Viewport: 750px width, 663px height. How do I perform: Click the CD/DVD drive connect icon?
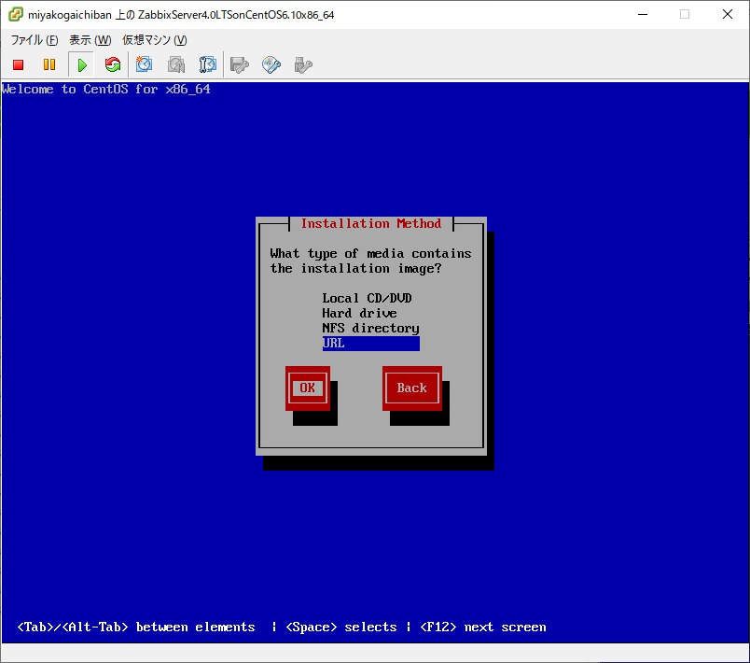tap(271, 64)
